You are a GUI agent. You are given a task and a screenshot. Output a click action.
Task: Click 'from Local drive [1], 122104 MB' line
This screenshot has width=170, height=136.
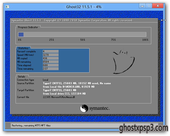click(64, 93)
